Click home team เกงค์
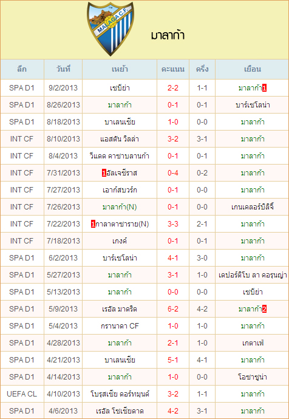Viewport: 289px width, 419px height. point(120,241)
